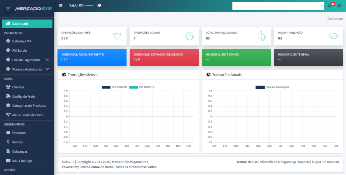Image resolution: width=346 pixels, height=175 pixels.
Task: Open Cobrança PIX in sidebar
Action: coord(22,41)
